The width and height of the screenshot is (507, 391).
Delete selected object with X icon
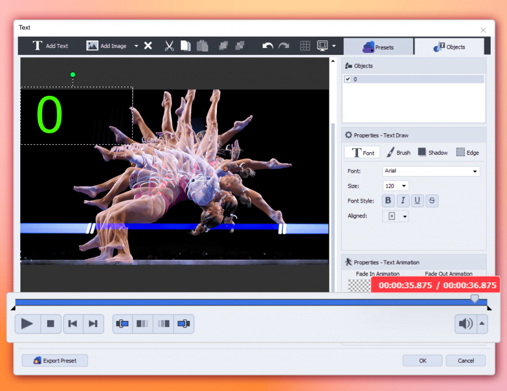[x=148, y=46]
